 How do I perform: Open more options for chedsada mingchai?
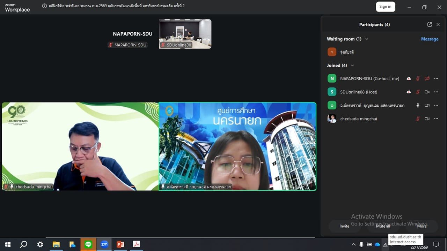tap(436, 119)
